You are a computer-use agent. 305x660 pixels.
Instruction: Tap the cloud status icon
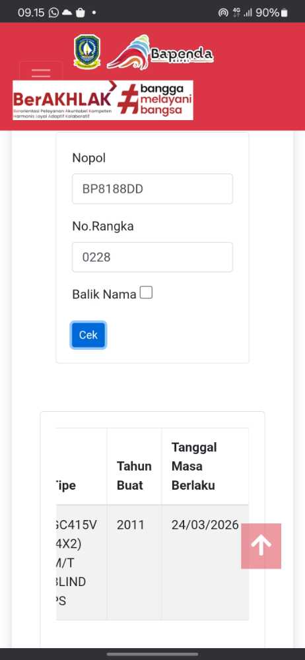coord(67,13)
